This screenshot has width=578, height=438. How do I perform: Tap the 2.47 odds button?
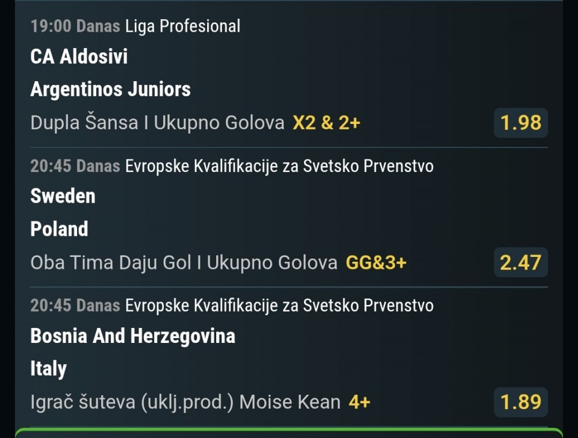521,263
